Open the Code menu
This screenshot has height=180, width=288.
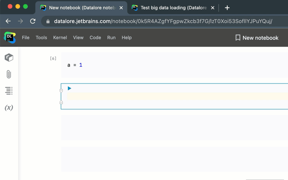[x=95, y=37]
